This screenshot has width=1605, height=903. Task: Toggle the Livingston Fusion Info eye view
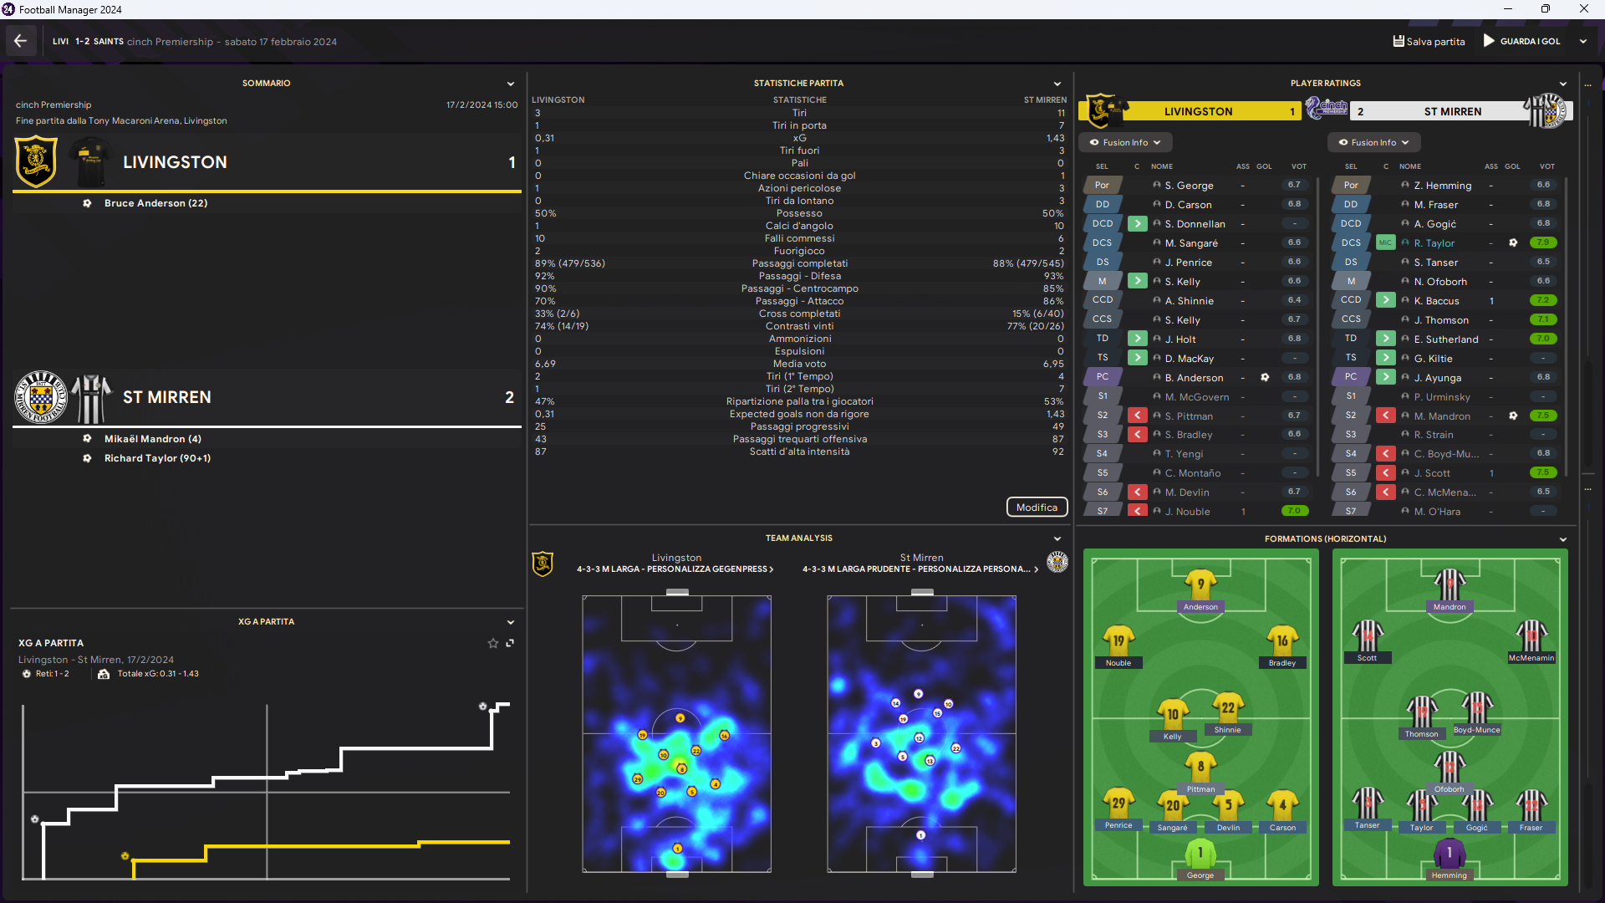(x=1094, y=142)
